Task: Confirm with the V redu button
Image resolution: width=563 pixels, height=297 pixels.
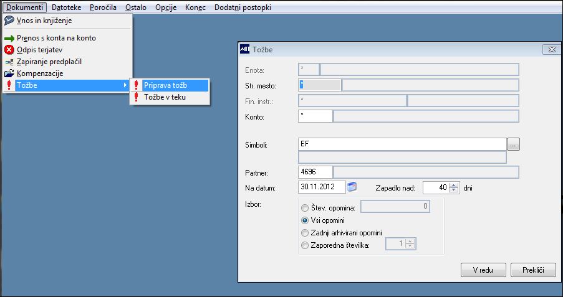Action: click(x=483, y=270)
